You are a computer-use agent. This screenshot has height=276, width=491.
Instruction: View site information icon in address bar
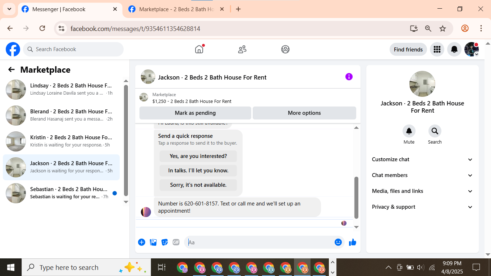coord(61,28)
